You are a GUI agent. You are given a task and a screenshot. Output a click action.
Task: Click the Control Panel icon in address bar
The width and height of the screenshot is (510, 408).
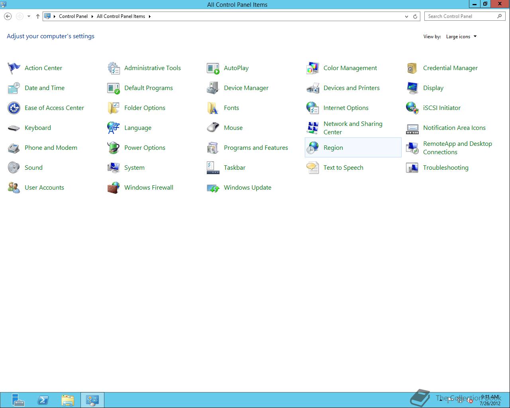point(47,16)
